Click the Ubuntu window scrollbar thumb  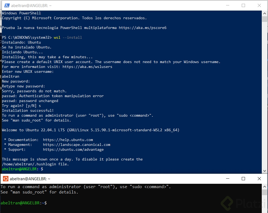pos(264,192)
